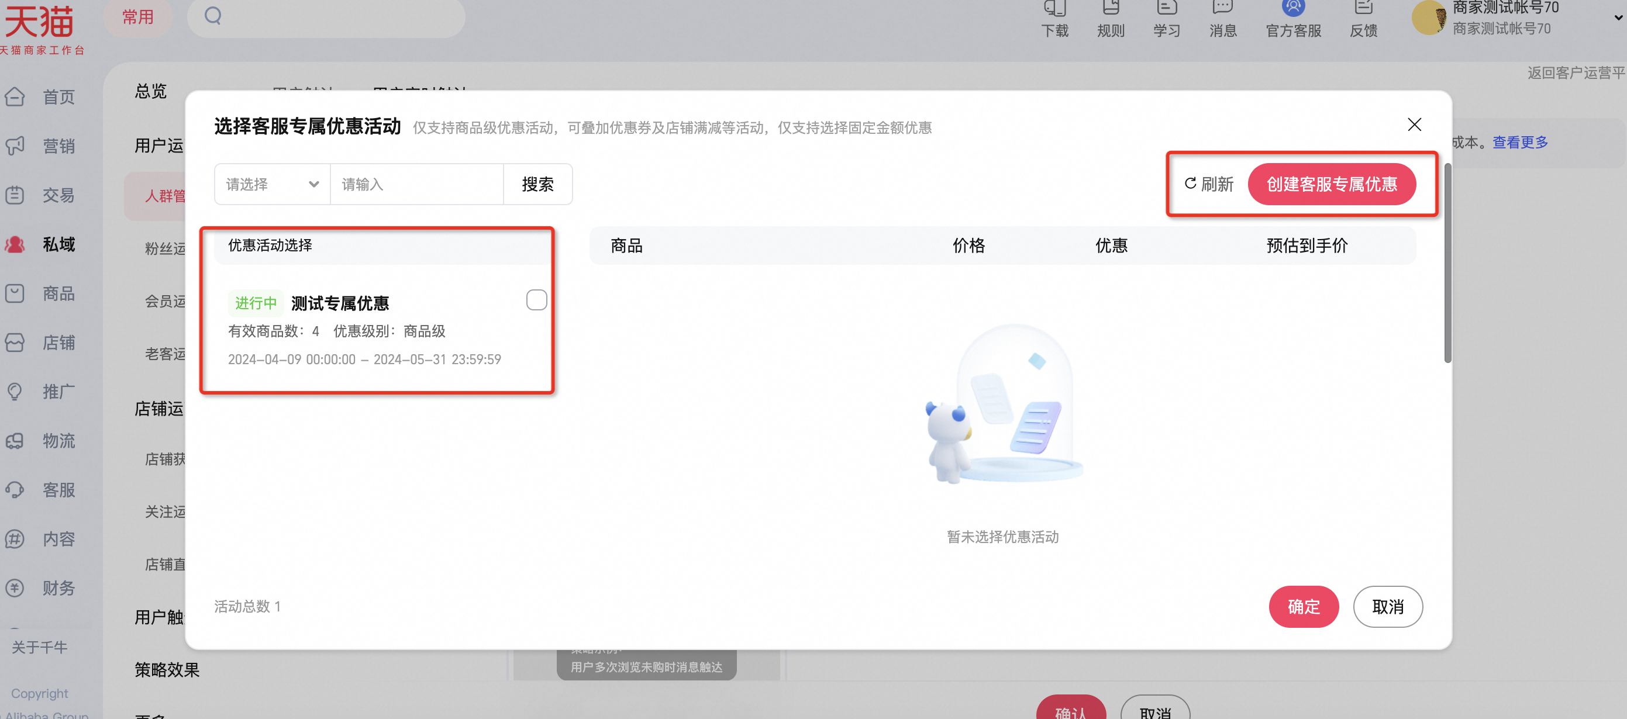
Task: Click the 物流 truck icon
Action: 15,441
